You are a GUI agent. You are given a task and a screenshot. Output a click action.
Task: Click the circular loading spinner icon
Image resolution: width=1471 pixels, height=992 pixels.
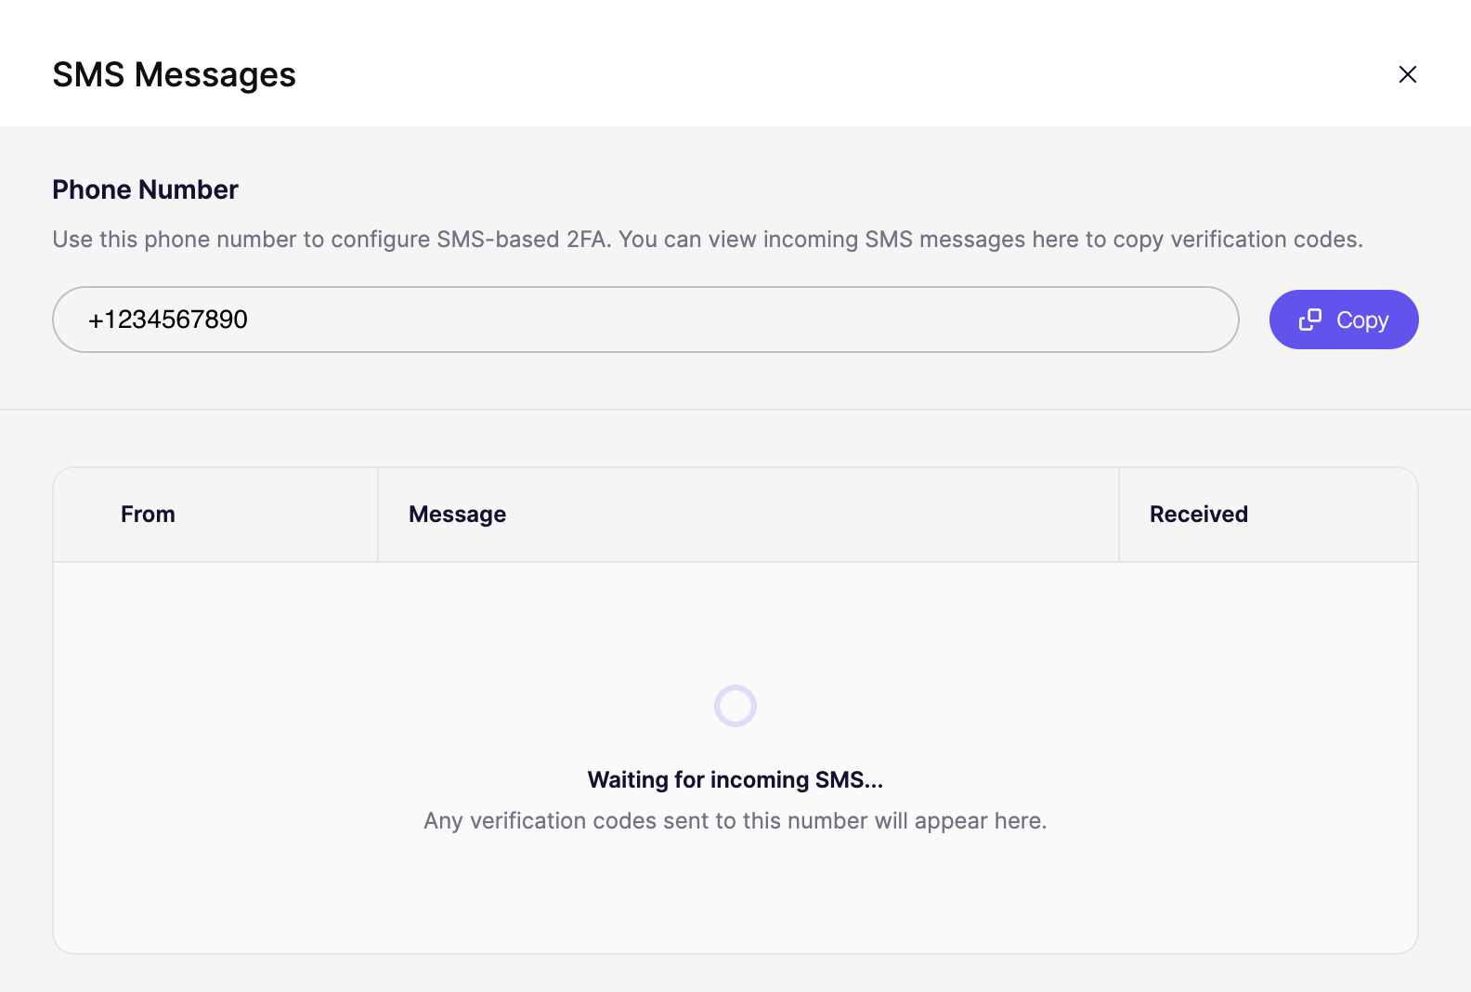tap(735, 706)
